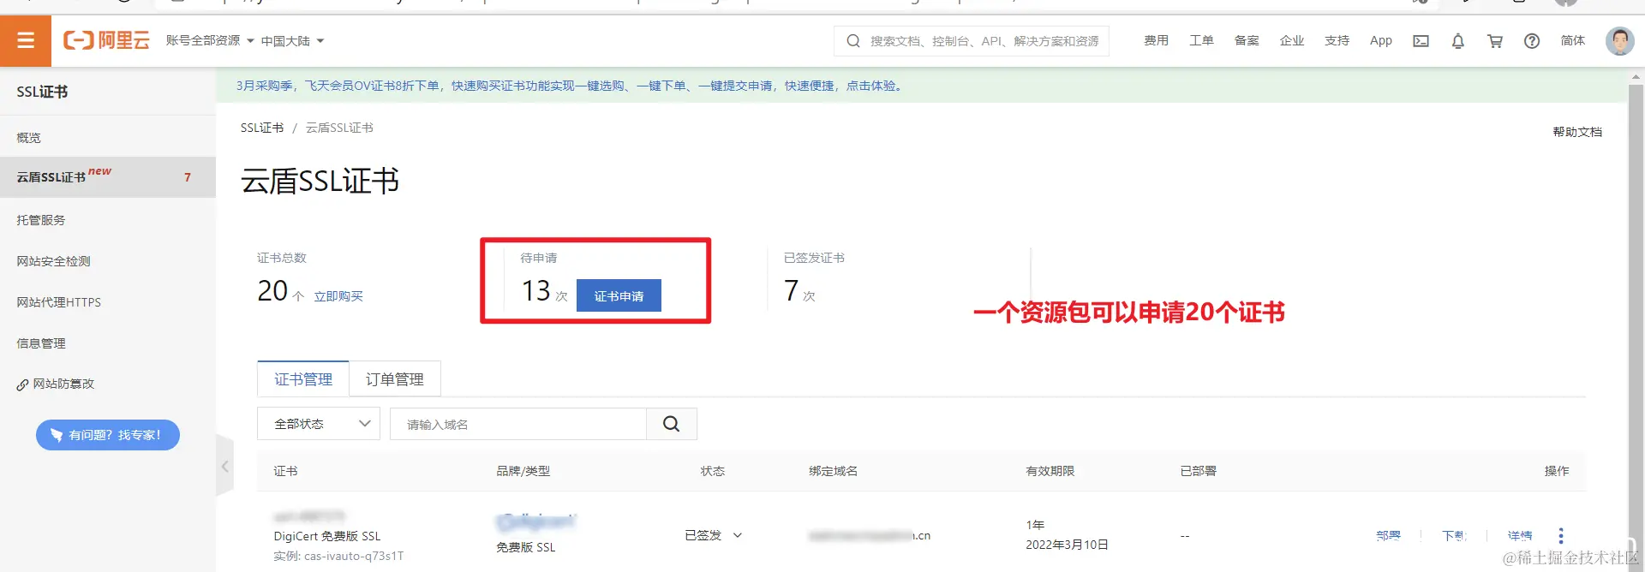
Task: Open 网站防篡改 external link item
Action: (x=108, y=384)
